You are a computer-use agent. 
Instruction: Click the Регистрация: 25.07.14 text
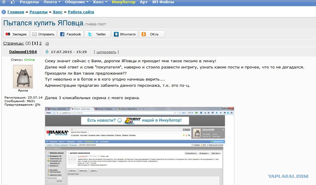[23, 98]
